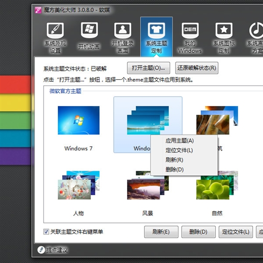Image resolution: width=263 pixels, height=263 pixels.
Task: Select the 风景 landscape theme thumbnail
Action: tap(148, 185)
